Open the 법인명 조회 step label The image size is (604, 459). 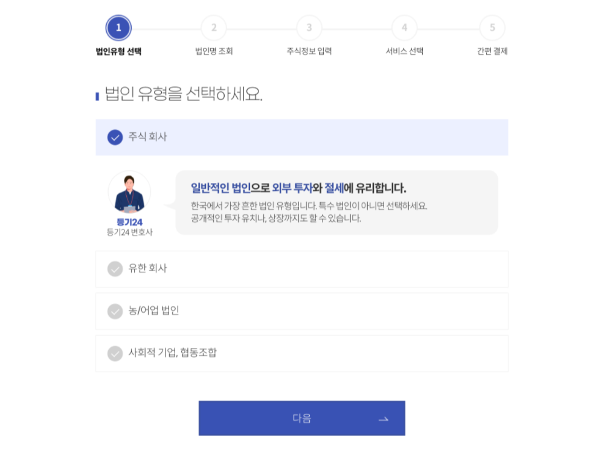tap(214, 52)
